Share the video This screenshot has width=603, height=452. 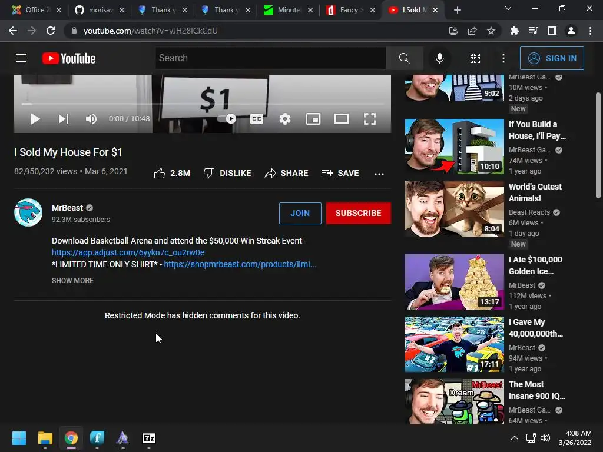[287, 174]
